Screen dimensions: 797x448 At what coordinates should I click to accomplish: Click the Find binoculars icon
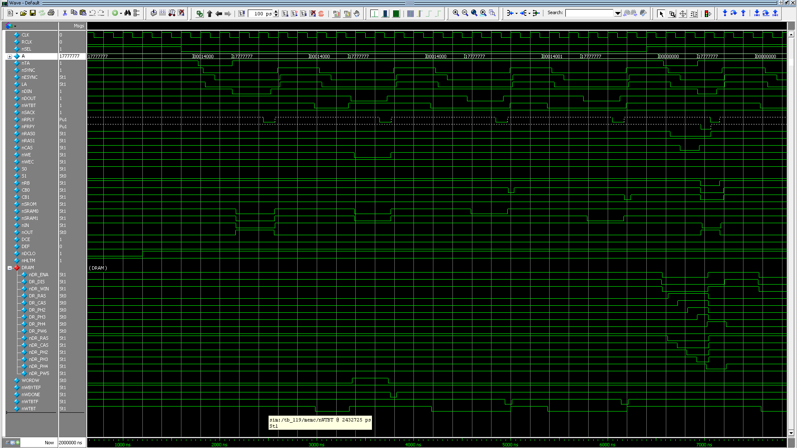[x=127, y=13]
